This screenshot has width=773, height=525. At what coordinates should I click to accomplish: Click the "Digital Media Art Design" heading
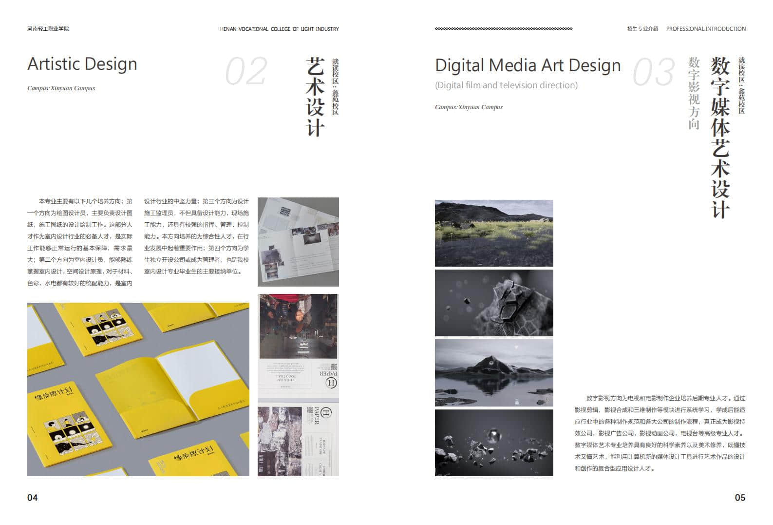point(528,65)
